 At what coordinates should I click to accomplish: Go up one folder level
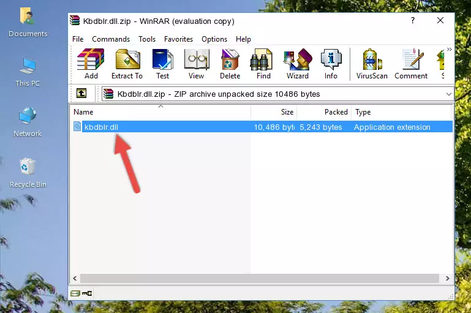[x=81, y=93]
